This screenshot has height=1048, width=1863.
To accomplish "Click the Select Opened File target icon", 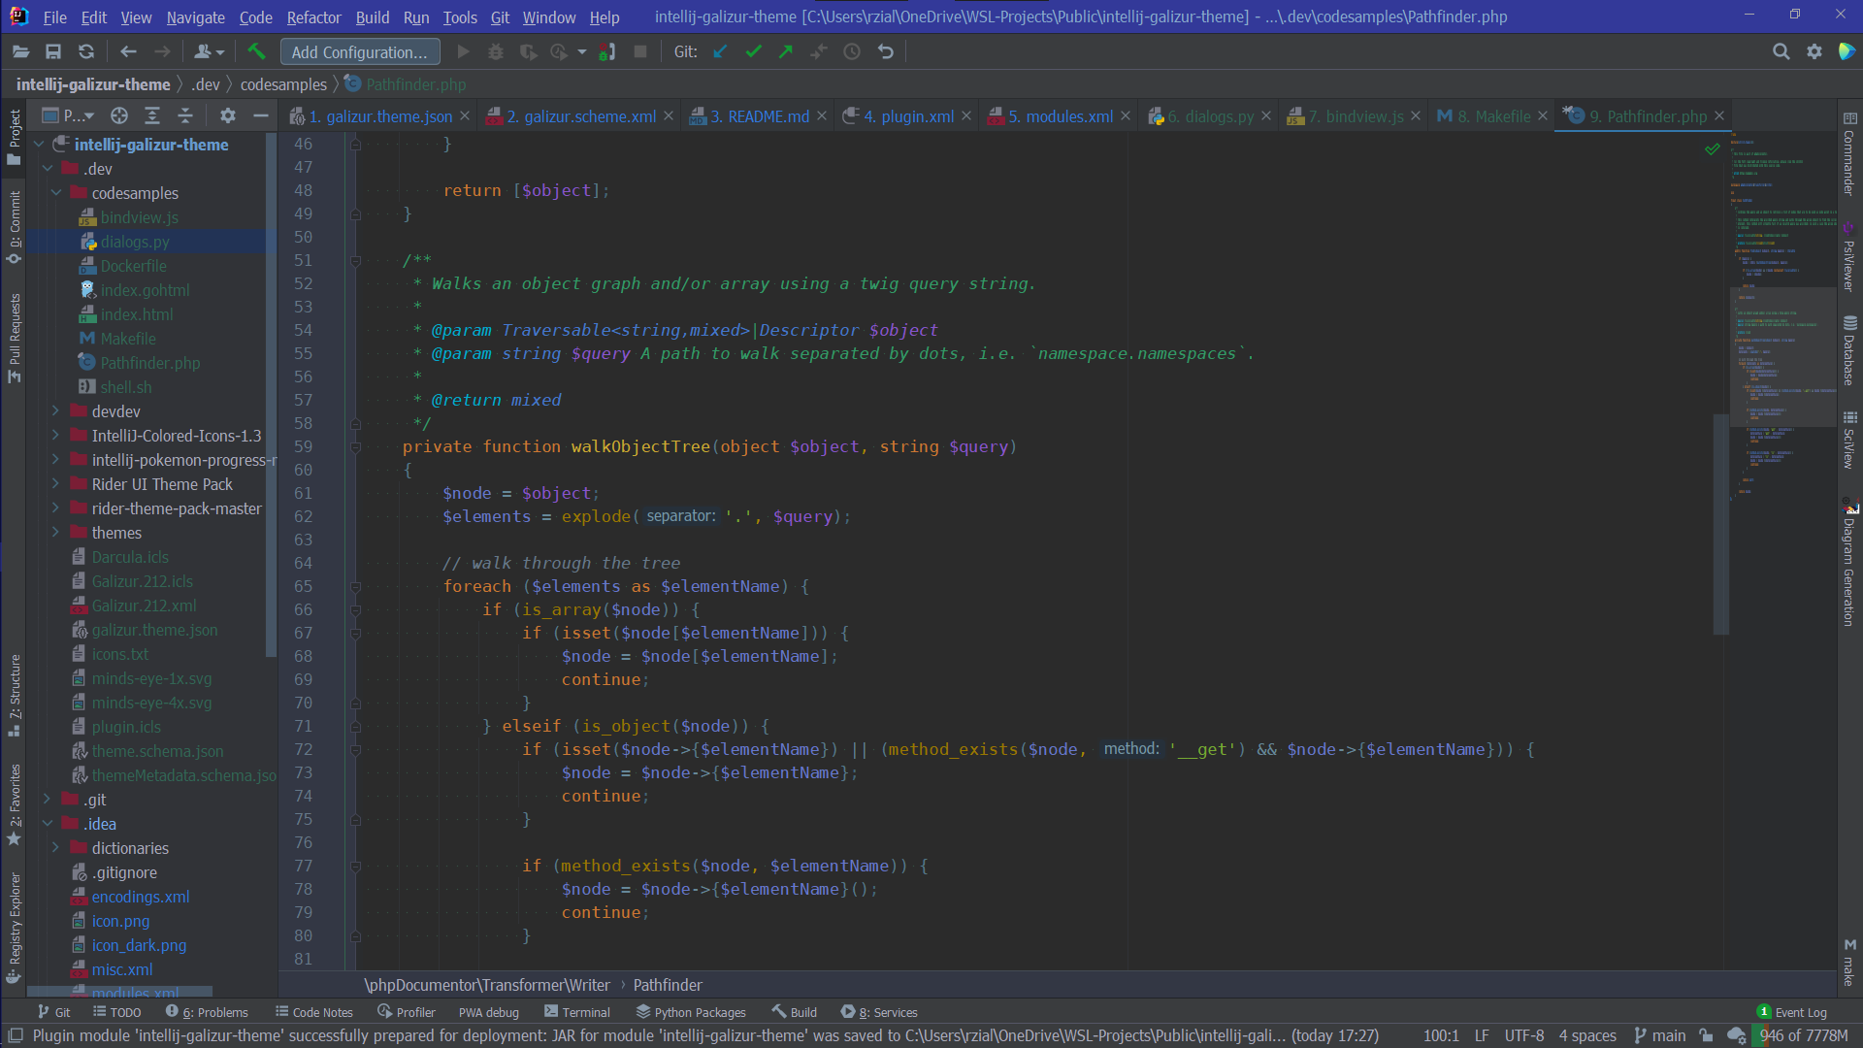I will tap(119, 116).
